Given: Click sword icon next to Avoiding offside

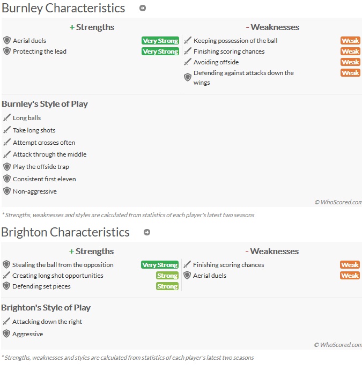Looking at the screenshot, I should click(188, 62).
